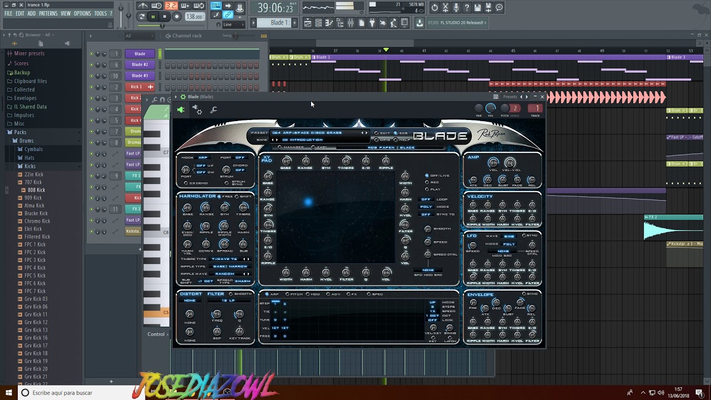The width and height of the screenshot is (711, 400).
Task: Click the pause button in transport
Action: pyautogui.click(x=153, y=17)
